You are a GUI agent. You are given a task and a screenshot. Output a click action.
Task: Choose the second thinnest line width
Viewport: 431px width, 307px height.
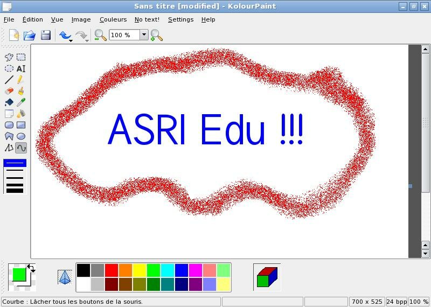[x=15, y=170]
